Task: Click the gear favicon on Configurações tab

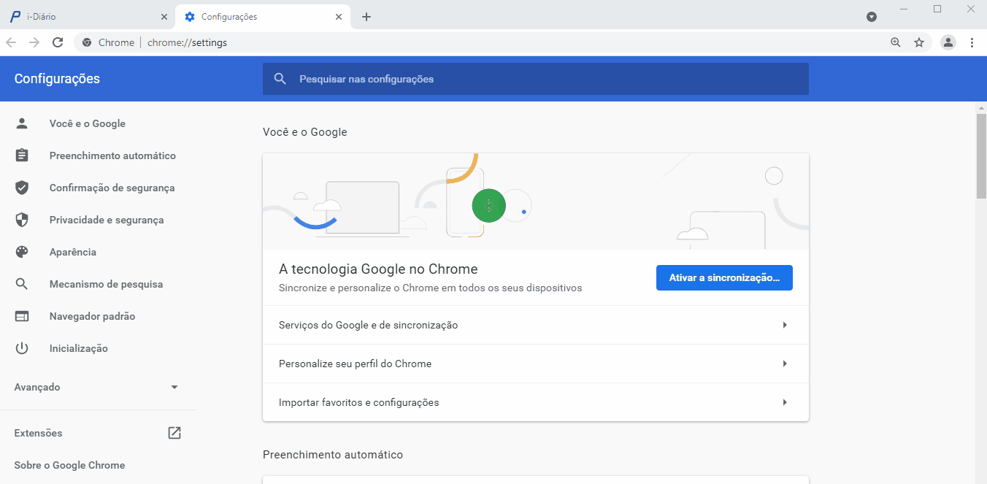Action: (190, 17)
